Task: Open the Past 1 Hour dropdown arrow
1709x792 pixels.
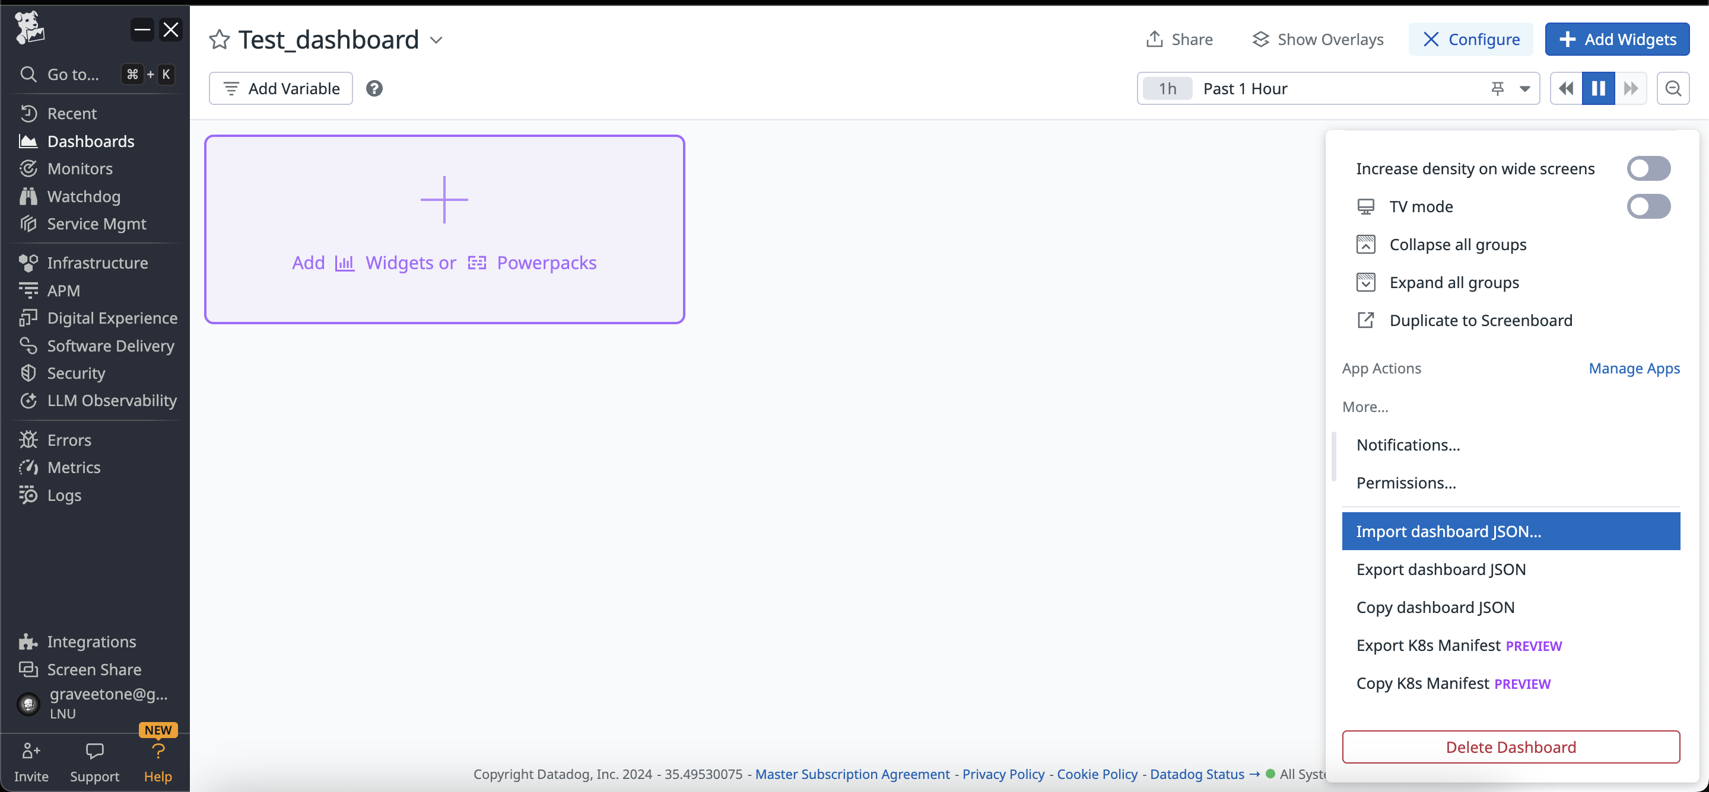Action: (1524, 88)
